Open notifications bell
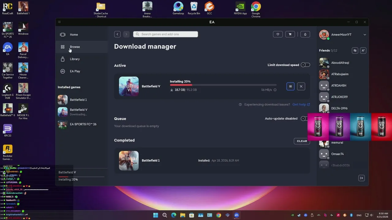 point(305,34)
